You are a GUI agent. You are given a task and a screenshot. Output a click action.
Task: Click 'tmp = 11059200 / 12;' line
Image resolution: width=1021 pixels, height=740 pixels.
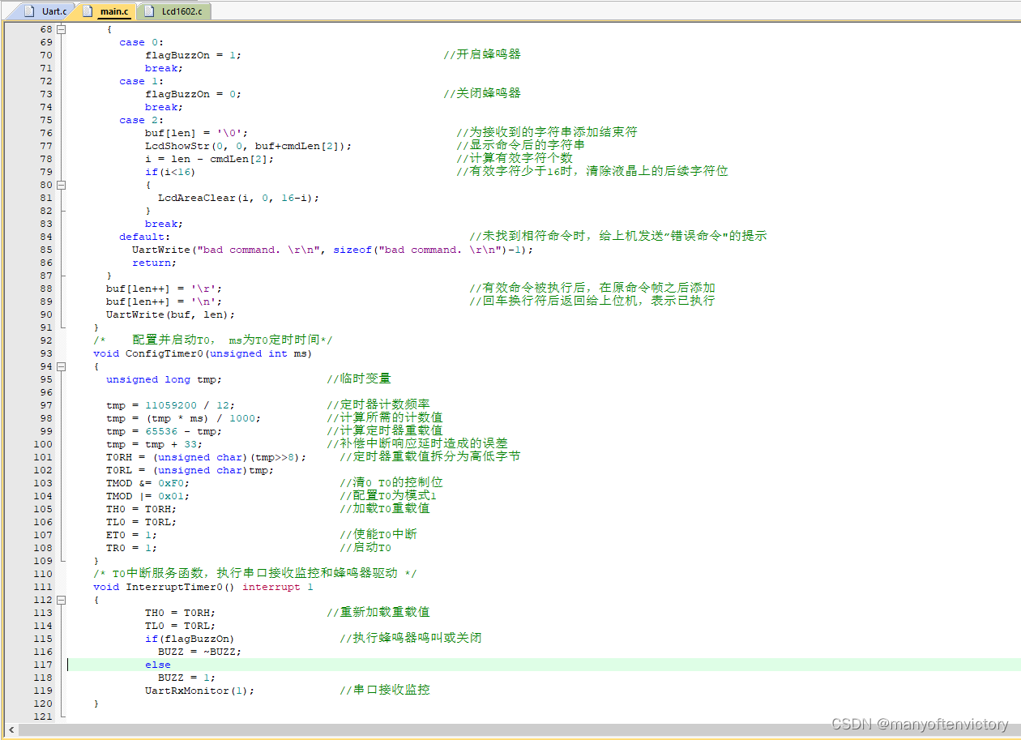170,405
